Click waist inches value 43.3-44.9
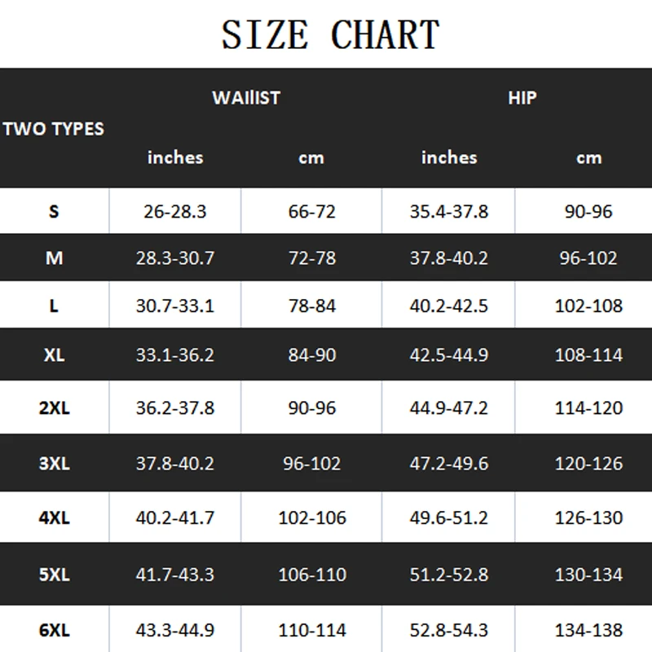652x652 pixels. (x=175, y=630)
